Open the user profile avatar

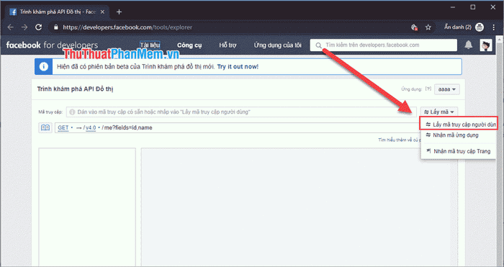486,45
